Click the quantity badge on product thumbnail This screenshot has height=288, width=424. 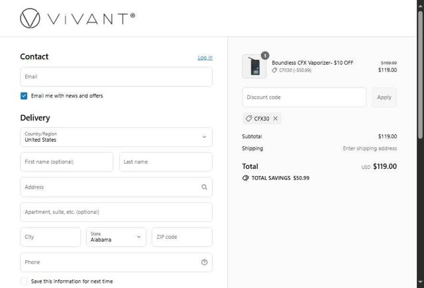(x=265, y=56)
